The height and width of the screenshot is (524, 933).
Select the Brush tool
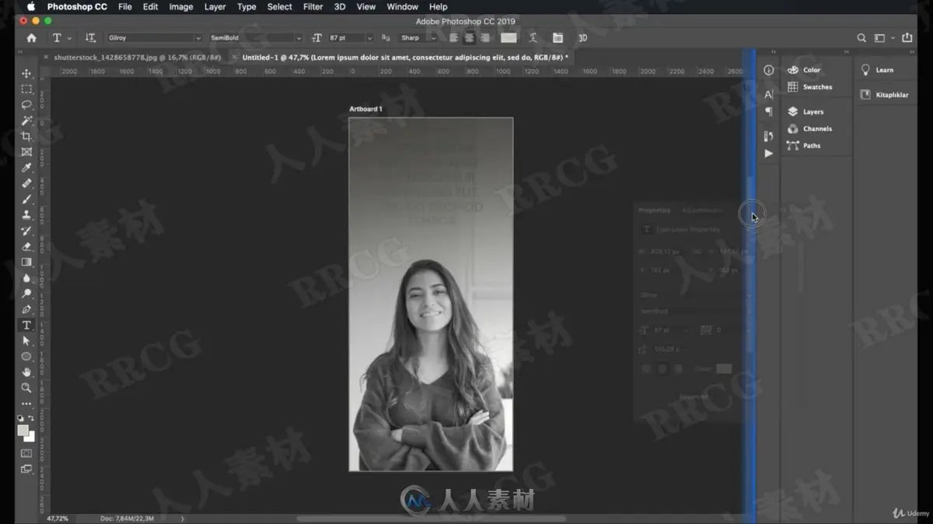pyautogui.click(x=26, y=200)
